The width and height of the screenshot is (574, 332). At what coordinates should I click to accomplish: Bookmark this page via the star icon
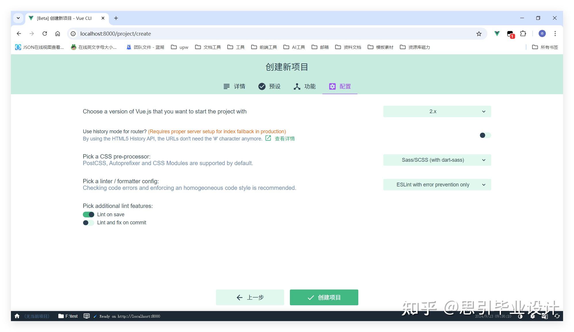(x=479, y=34)
